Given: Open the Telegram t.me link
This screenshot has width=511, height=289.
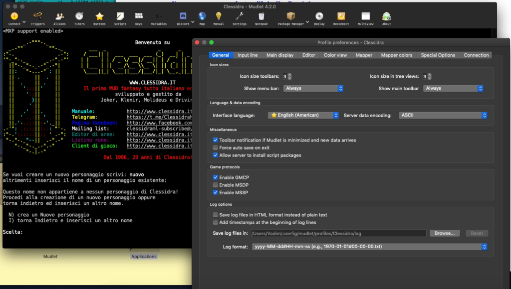Looking at the screenshot, I should 159,117.
